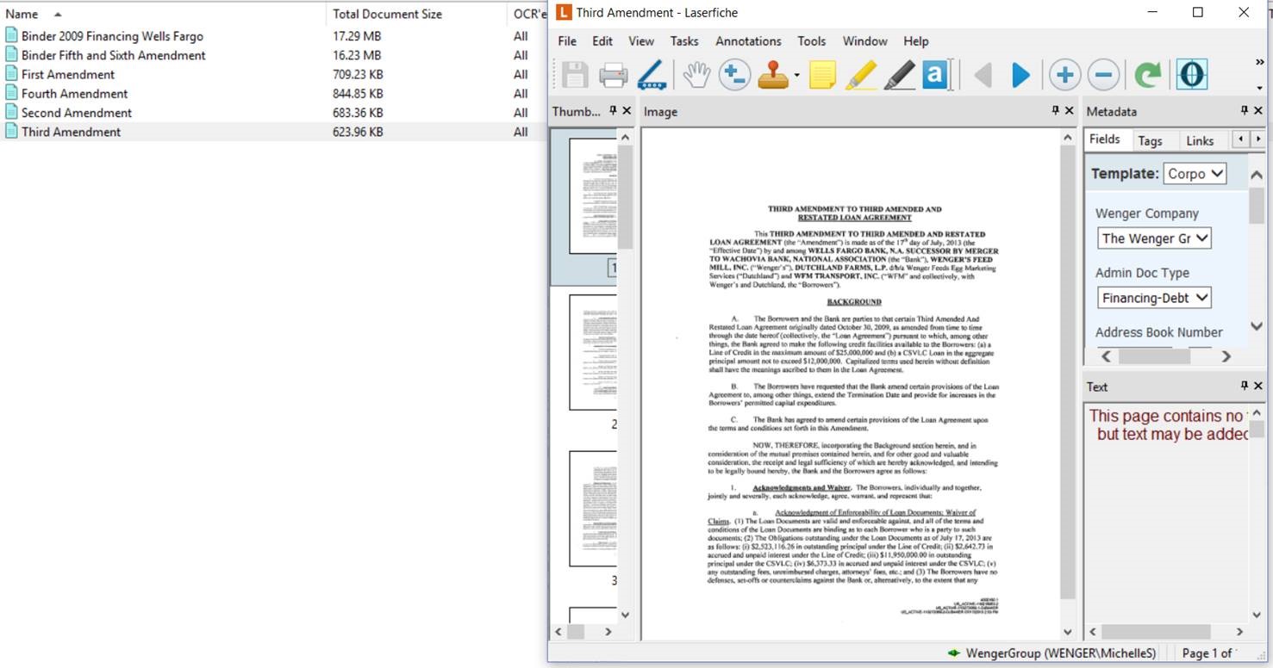Select Binder 2009 Financing Wells Fargo document

pos(112,36)
